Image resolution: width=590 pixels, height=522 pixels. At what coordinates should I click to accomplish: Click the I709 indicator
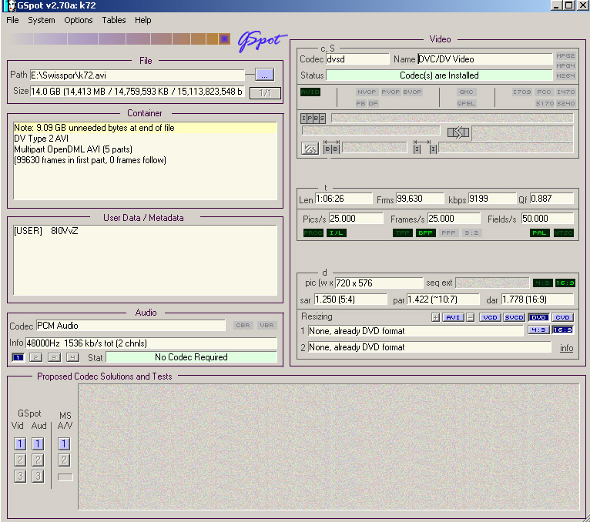[x=522, y=92]
